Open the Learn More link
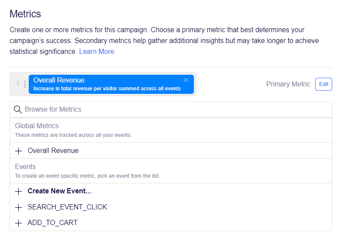Viewport: 340px width, 242px height. (97, 51)
